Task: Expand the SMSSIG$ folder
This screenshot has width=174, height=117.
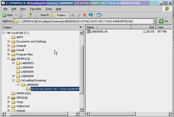Action: point(8,97)
